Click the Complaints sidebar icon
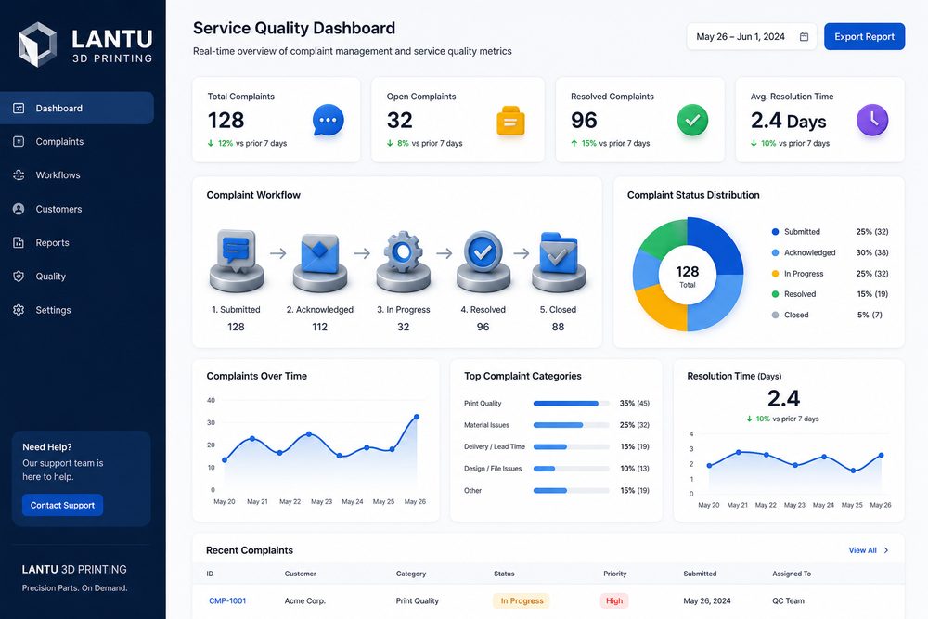Image resolution: width=928 pixels, height=619 pixels. pos(19,141)
